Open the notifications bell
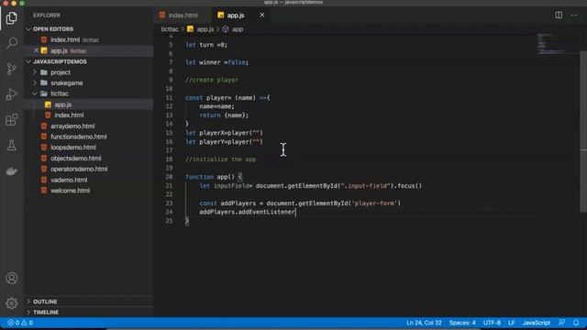This screenshot has width=587, height=330. click(x=576, y=323)
